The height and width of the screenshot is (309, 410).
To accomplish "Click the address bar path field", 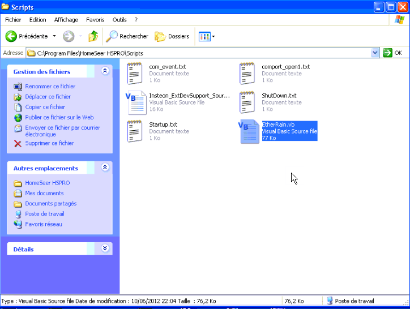I will point(199,53).
